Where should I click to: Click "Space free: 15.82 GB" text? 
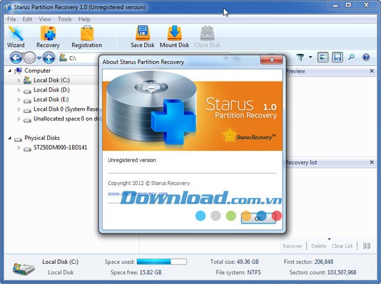point(136,272)
